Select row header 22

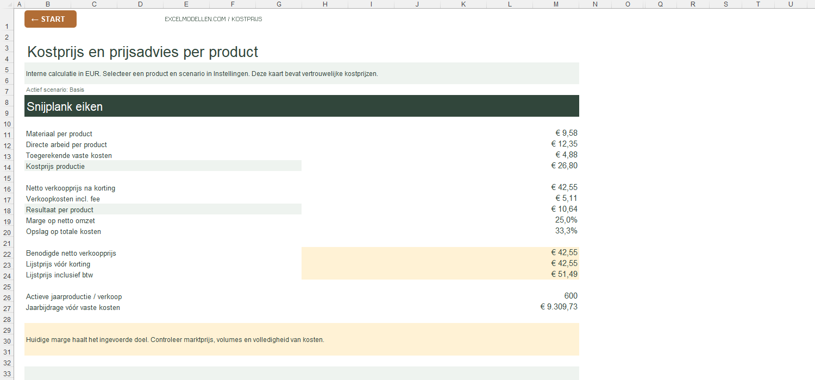pos(7,254)
